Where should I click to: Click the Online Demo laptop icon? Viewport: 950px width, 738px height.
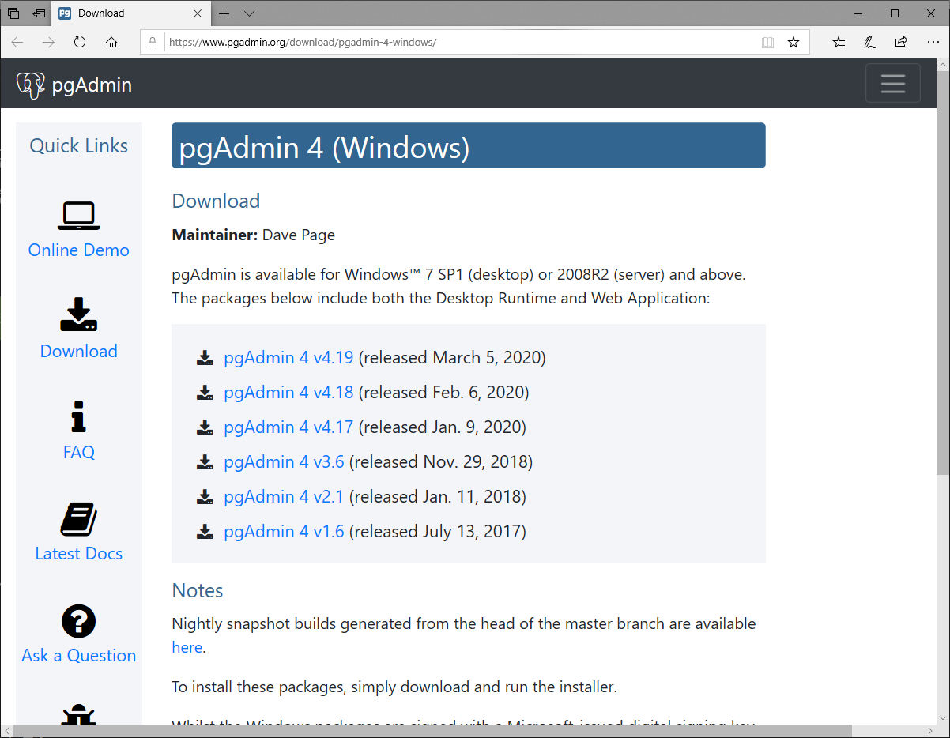[78, 214]
